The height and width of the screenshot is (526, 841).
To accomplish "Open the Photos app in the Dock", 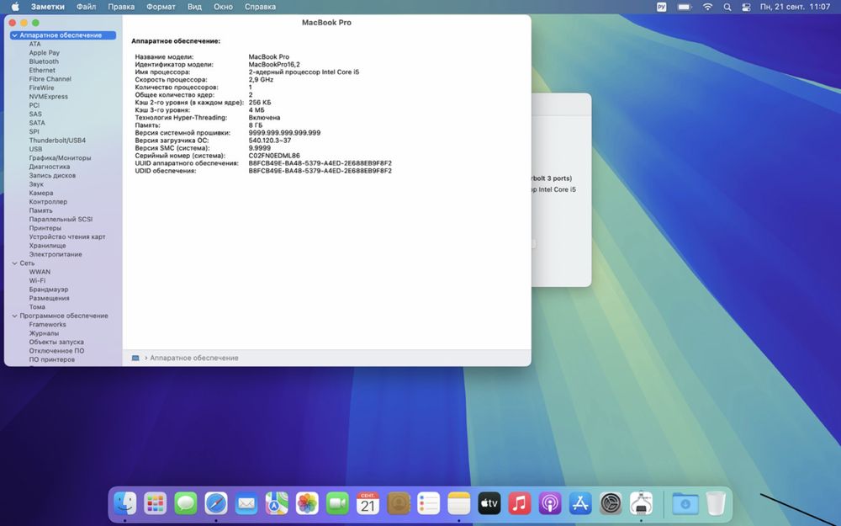I will tap(307, 503).
